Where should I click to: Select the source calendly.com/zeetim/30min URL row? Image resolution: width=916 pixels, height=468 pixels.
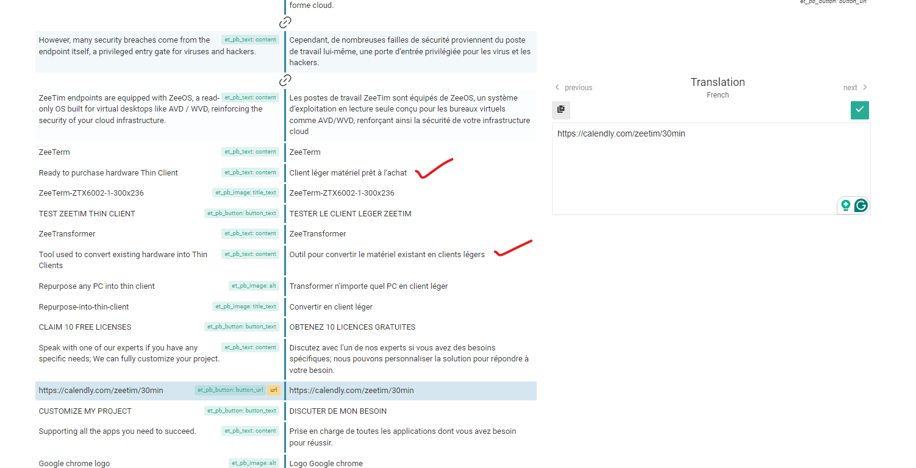101,391
